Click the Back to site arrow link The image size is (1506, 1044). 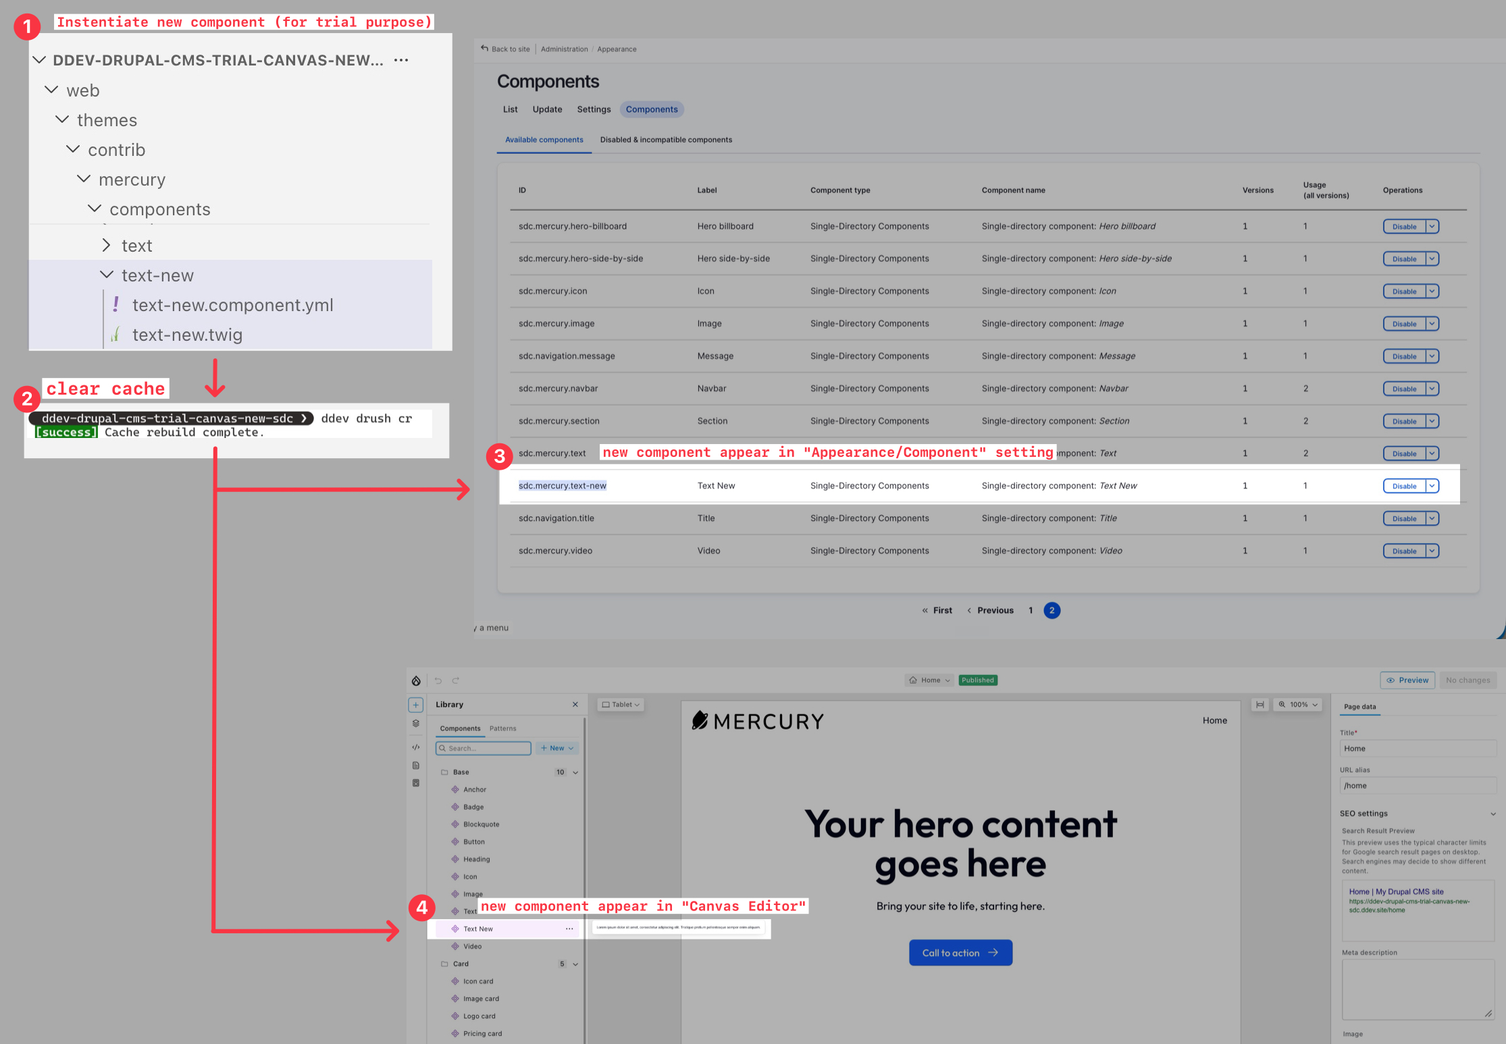[505, 49]
